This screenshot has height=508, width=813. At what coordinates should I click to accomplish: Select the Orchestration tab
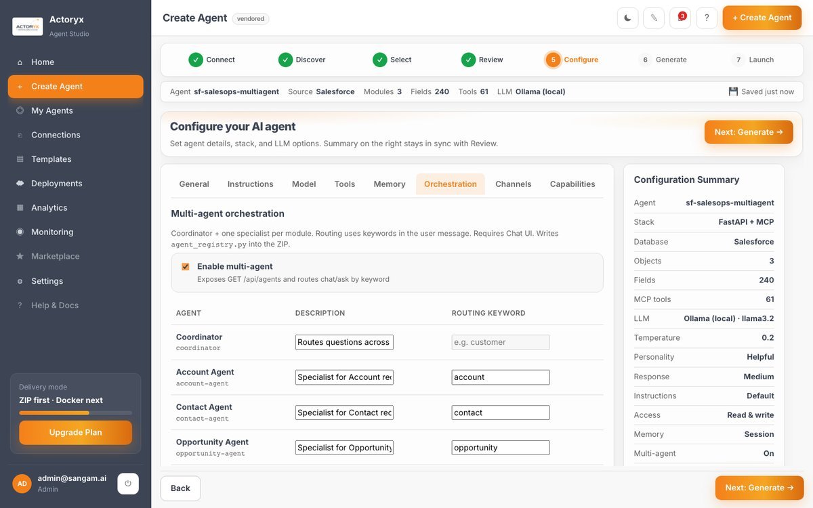pos(451,184)
